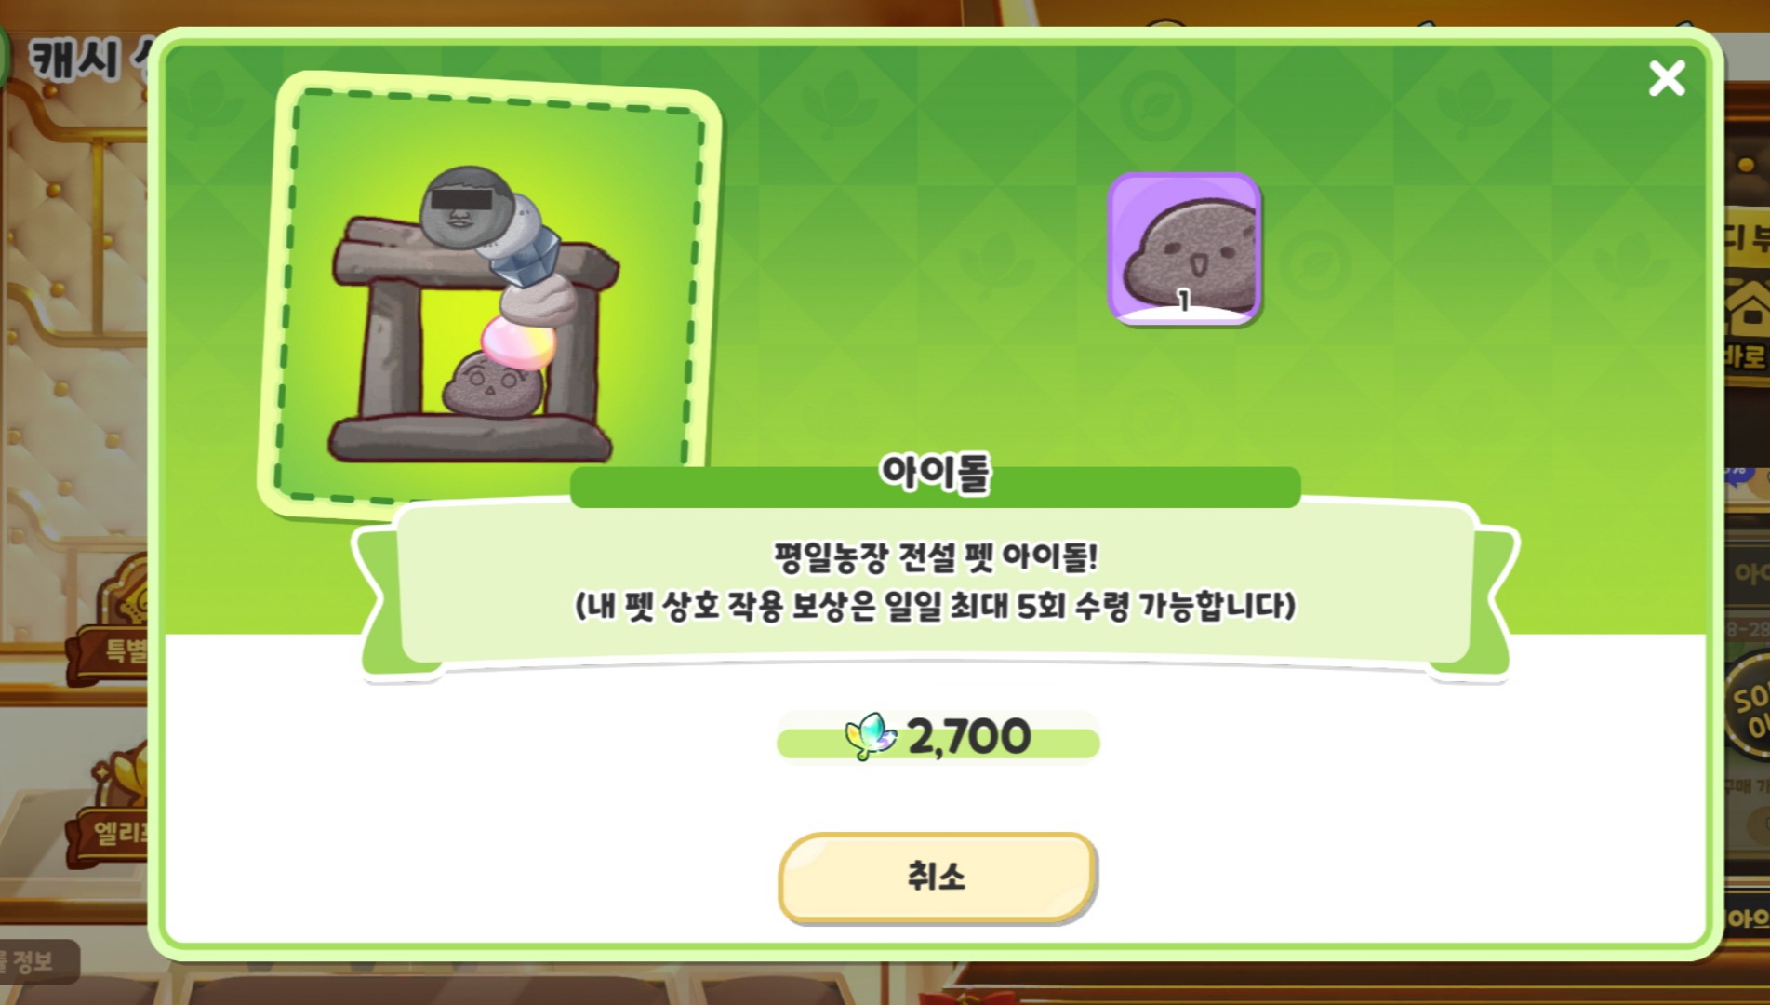The image size is (1770, 1005).
Task: Tap the quantity 1 on reward icon
Action: click(x=1183, y=301)
